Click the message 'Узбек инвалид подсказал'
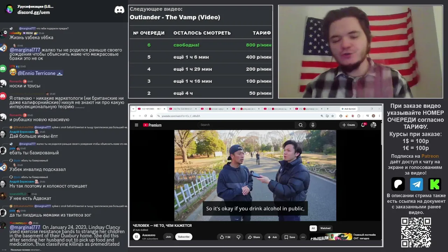The width and height of the screenshot is (448, 252). (37, 169)
